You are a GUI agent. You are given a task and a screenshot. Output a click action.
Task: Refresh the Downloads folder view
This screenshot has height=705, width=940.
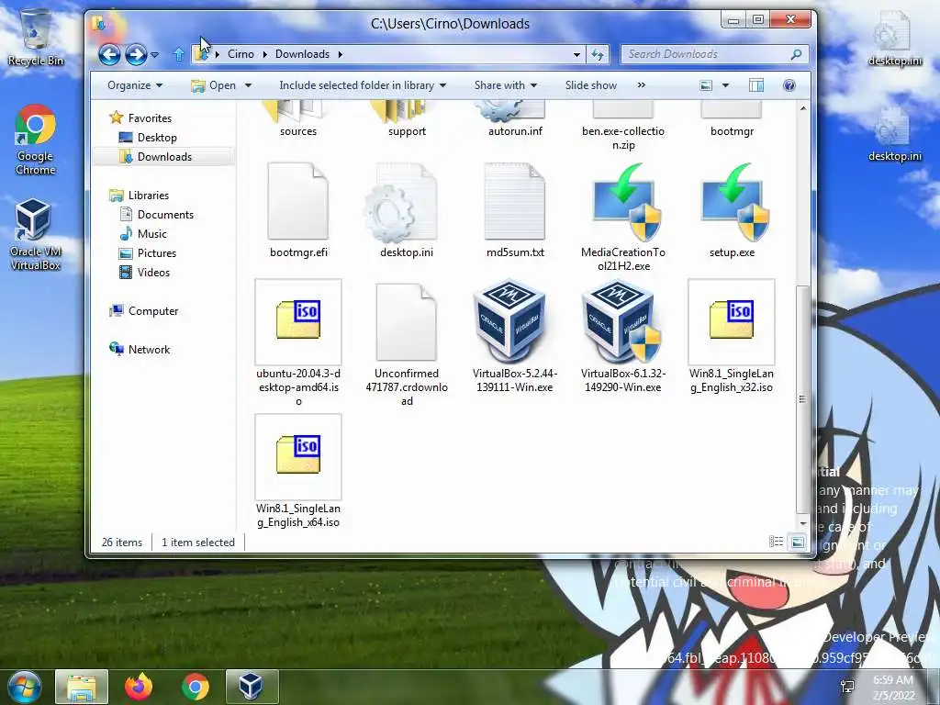(598, 54)
